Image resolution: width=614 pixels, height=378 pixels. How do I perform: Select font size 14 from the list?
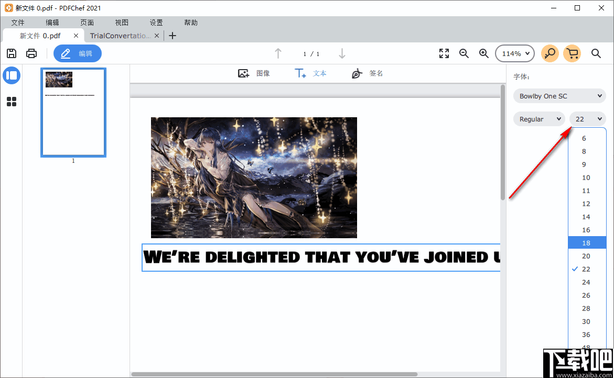[x=586, y=216]
